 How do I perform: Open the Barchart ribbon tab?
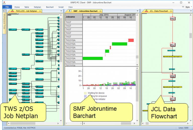50,7
